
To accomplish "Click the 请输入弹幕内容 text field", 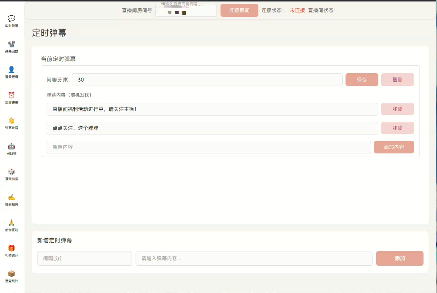I will [x=254, y=258].
